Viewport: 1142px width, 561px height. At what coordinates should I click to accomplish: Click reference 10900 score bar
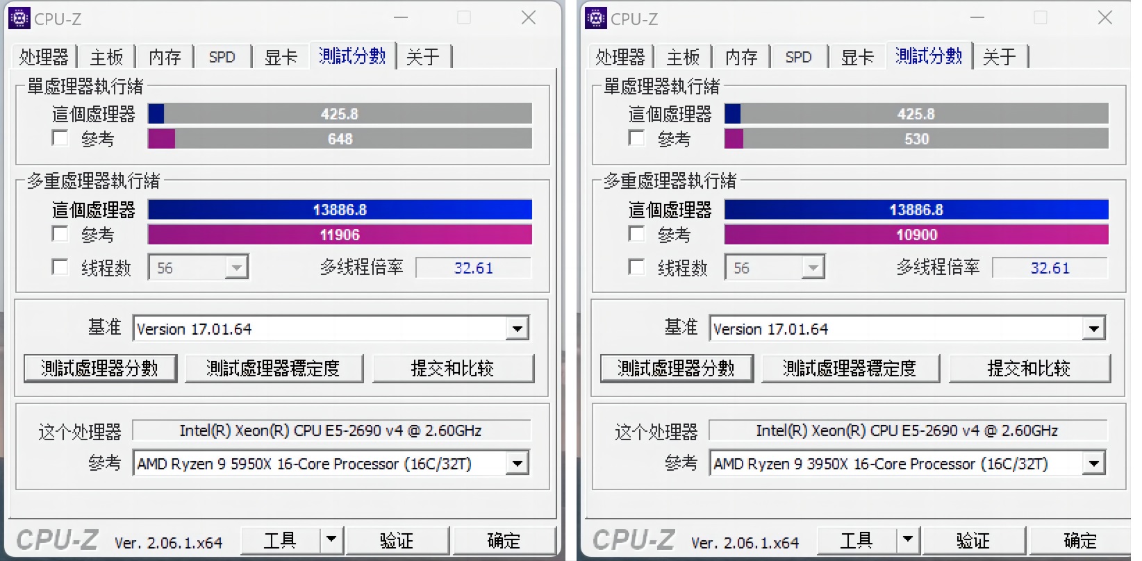pyautogui.click(x=916, y=235)
